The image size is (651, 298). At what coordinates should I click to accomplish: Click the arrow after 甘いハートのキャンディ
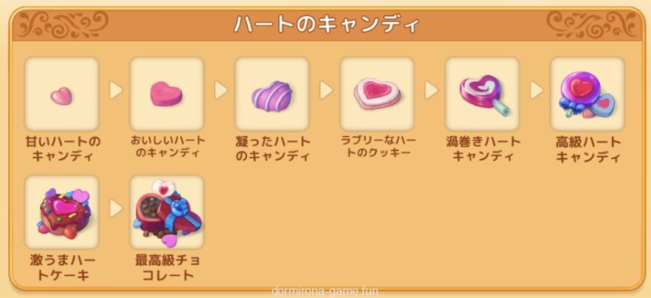115,90
